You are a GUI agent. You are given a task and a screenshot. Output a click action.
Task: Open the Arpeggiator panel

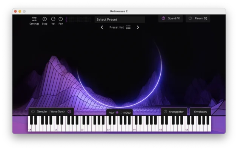tap(176, 112)
